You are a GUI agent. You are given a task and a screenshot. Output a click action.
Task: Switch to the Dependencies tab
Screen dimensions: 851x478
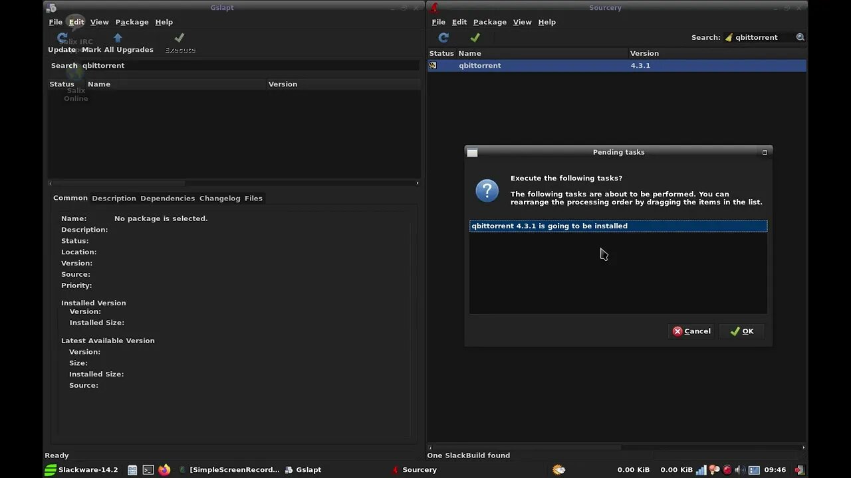tap(168, 199)
